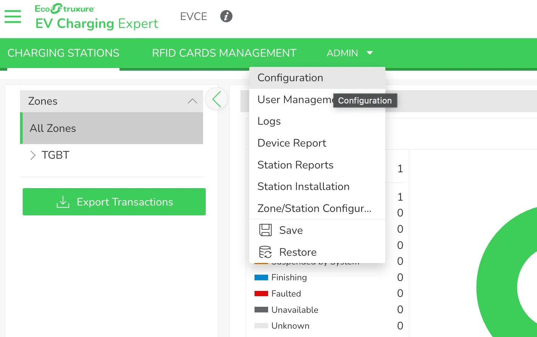Viewport: 537px width, 337px height.
Task: Click Restore in the Admin menu
Action: click(x=317, y=252)
